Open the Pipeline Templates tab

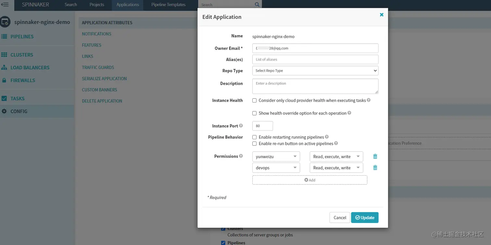(169, 5)
